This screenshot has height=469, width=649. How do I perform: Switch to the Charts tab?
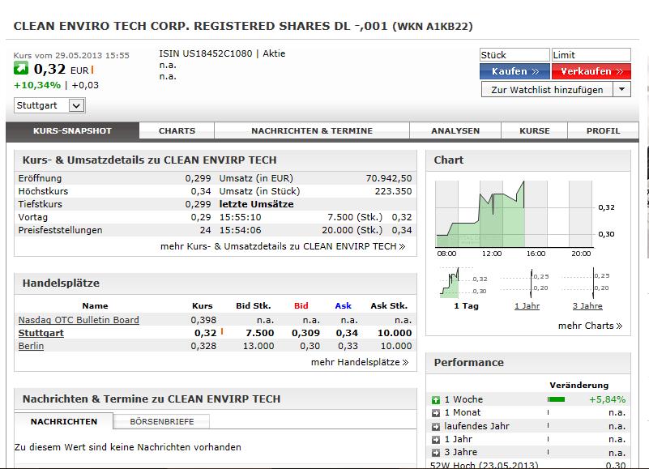click(x=177, y=130)
